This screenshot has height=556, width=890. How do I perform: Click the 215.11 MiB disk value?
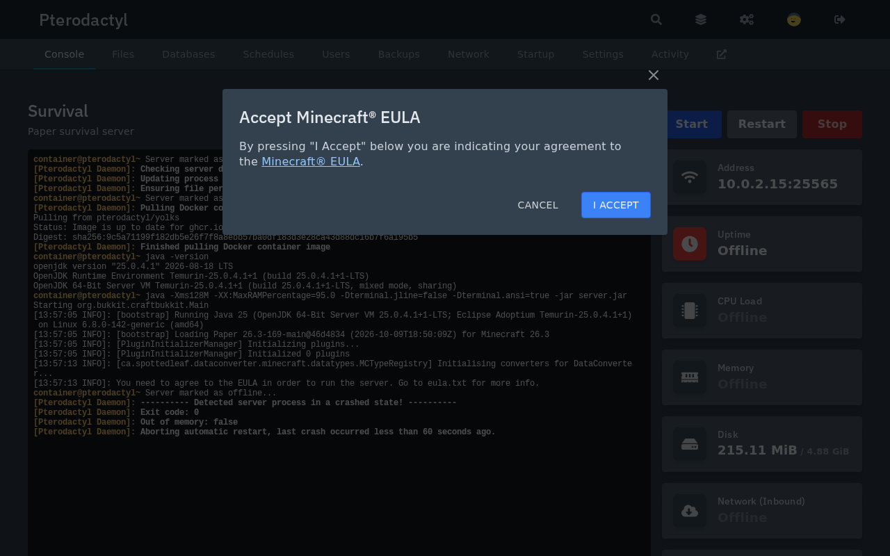click(757, 450)
